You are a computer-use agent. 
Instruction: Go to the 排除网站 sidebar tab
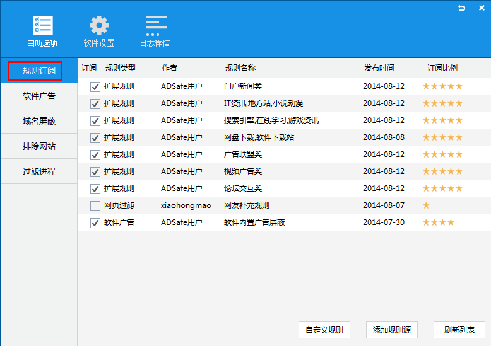click(x=39, y=146)
